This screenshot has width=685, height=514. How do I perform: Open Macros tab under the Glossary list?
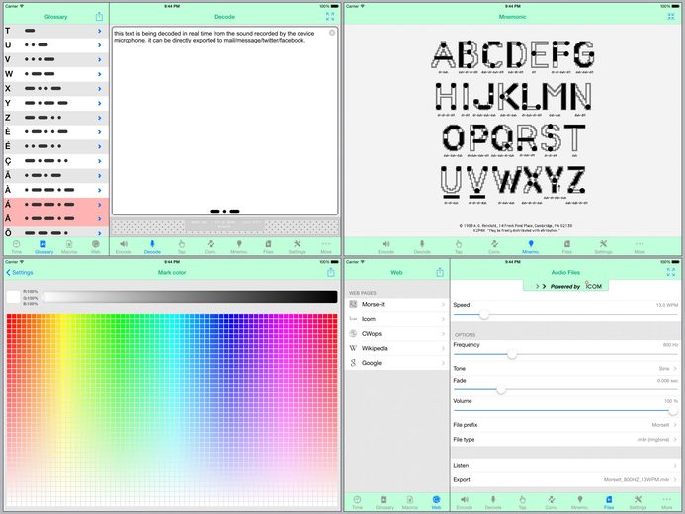click(69, 247)
